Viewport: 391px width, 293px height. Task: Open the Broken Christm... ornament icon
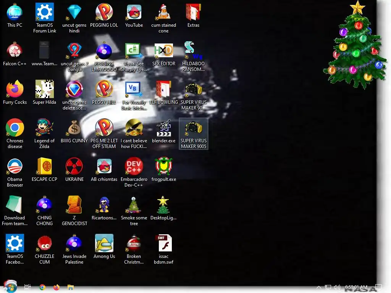(134, 250)
